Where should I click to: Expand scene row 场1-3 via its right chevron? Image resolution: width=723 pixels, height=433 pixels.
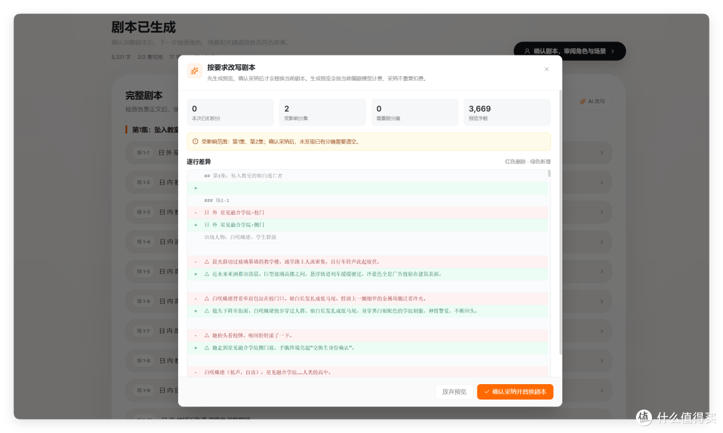point(602,212)
